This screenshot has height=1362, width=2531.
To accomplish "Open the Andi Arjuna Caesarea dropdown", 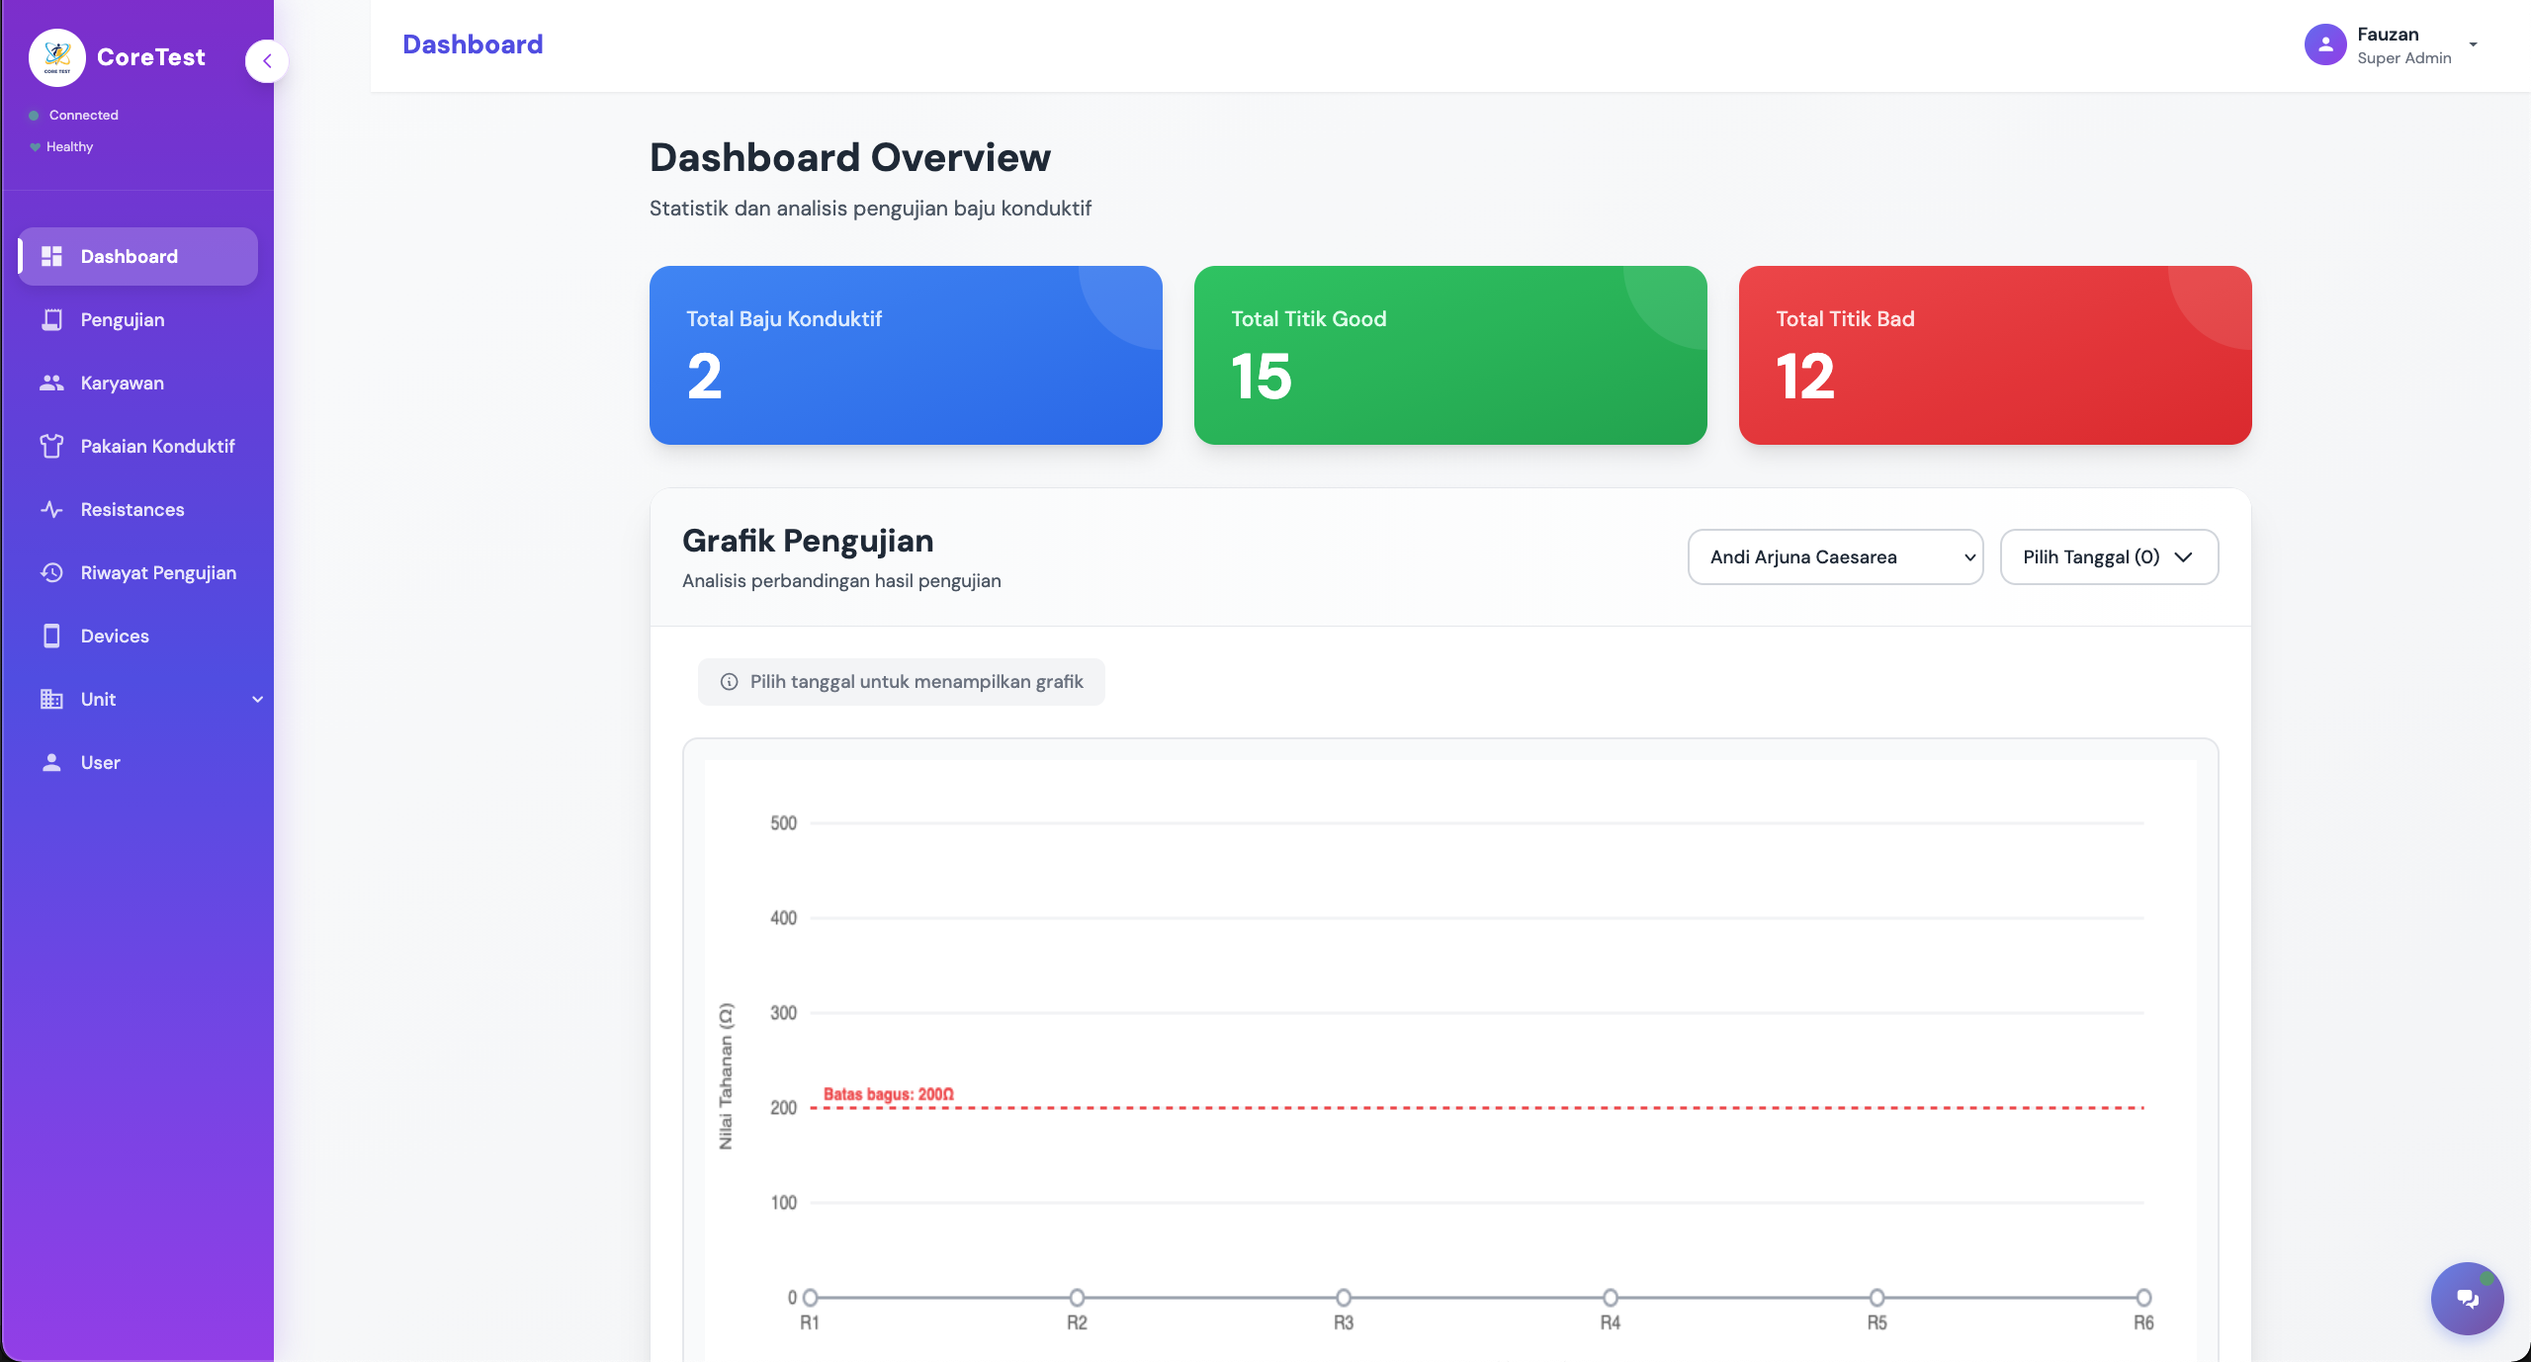I will click(x=1834, y=556).
